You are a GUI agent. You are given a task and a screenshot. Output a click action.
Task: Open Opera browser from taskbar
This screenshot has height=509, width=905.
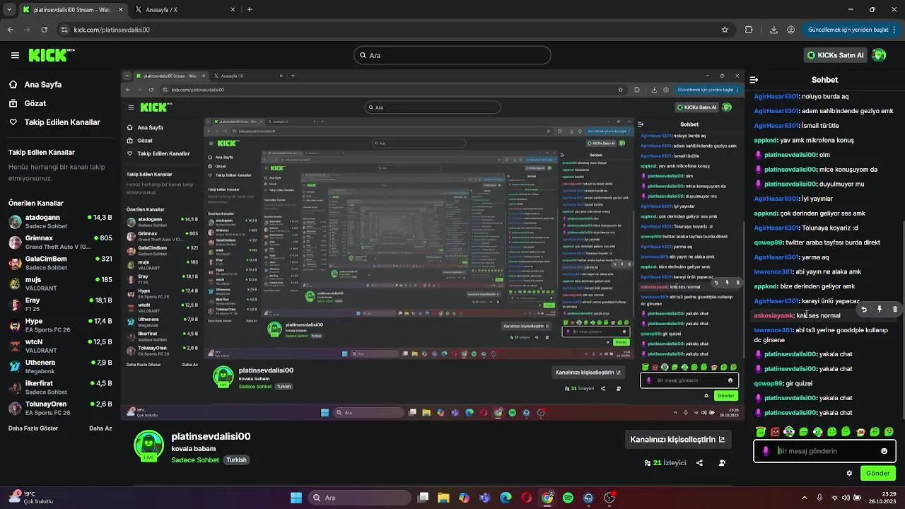[526, 498]
